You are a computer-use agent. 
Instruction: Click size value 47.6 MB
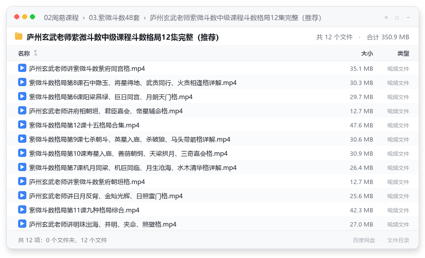pyautogui.click(x=361, y=125)
